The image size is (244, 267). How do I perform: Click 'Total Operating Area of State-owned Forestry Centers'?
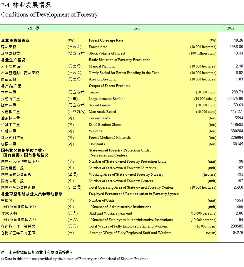pyautogui.click(x=131, y=187)
